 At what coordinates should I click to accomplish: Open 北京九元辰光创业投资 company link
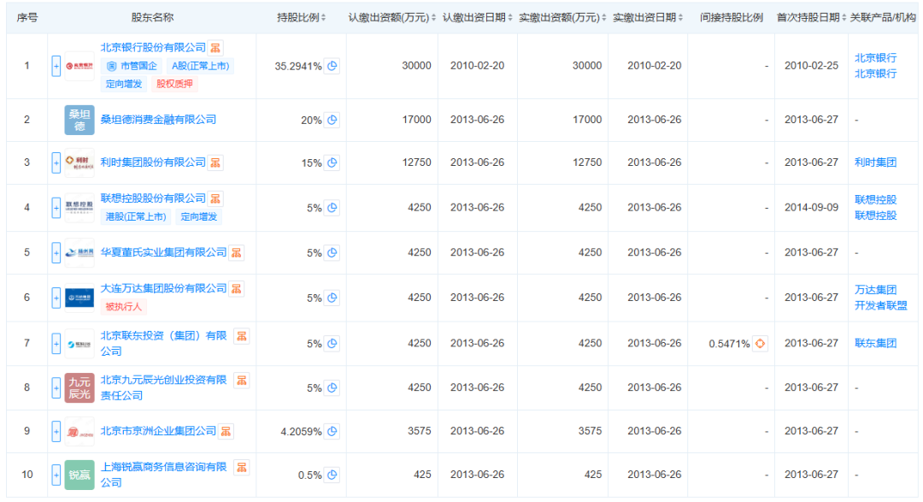point(163,387)
